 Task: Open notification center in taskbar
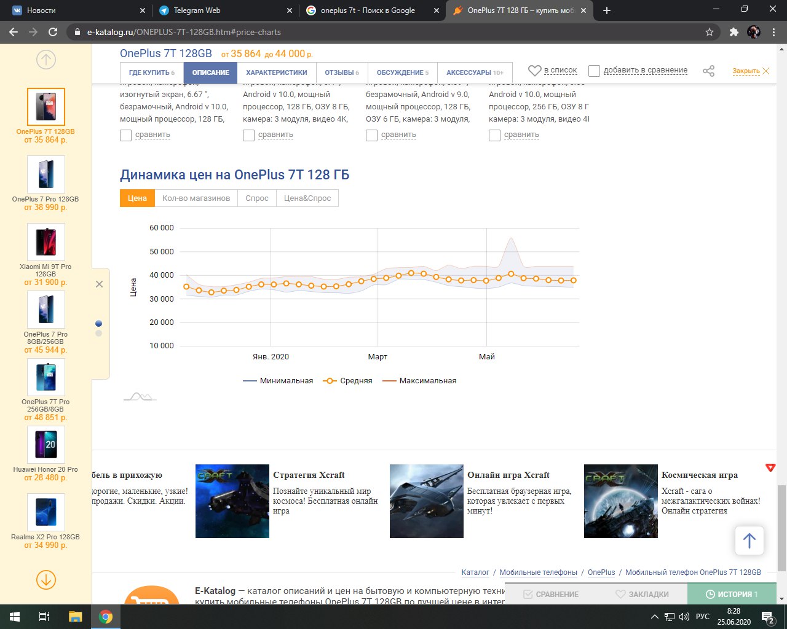click(767, 617)
